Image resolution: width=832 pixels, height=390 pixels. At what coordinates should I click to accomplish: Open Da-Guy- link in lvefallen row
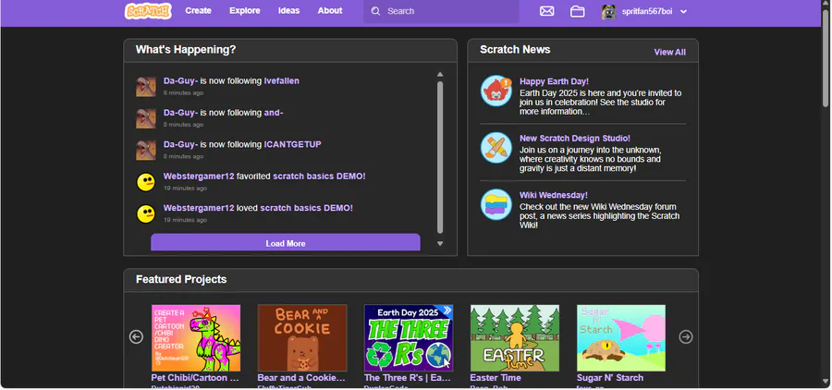coord(181,81)
